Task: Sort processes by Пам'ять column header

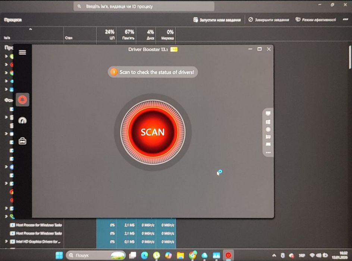Action: [126, 35]
